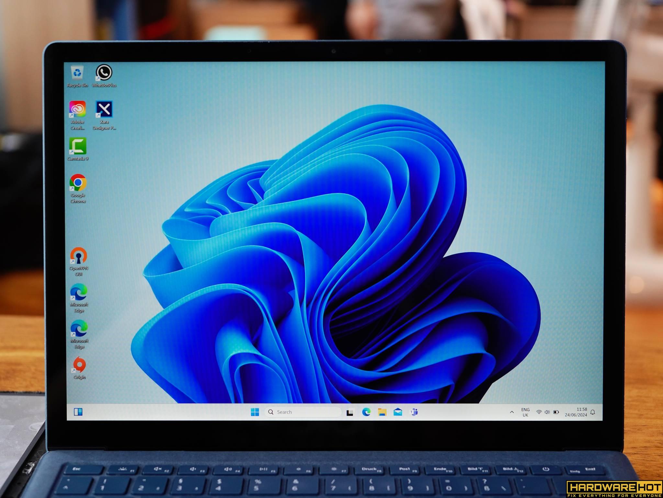Open Task View from taskbar
The width and height of the screenshot is (663, 498).
[x=350, y=412]
